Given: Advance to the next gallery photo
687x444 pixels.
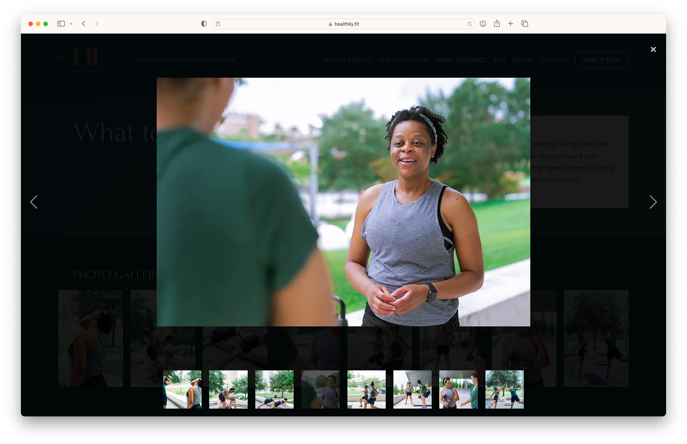Looking at the screenshot, I should tap(653, 202).
